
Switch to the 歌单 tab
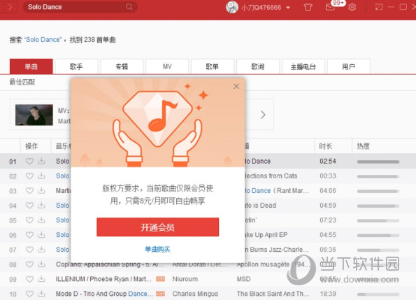pos(213,66)
